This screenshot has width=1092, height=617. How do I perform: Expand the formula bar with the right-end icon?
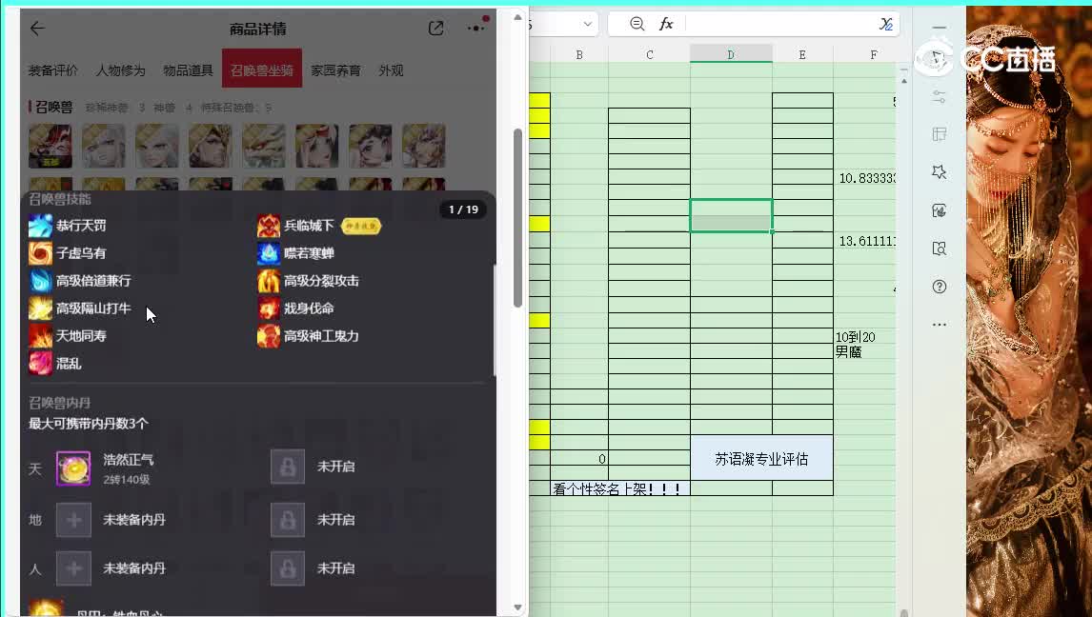tap(886, 25)
